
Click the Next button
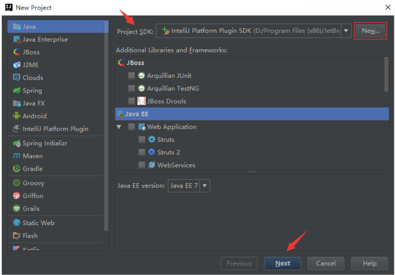(x=283, y=263)
